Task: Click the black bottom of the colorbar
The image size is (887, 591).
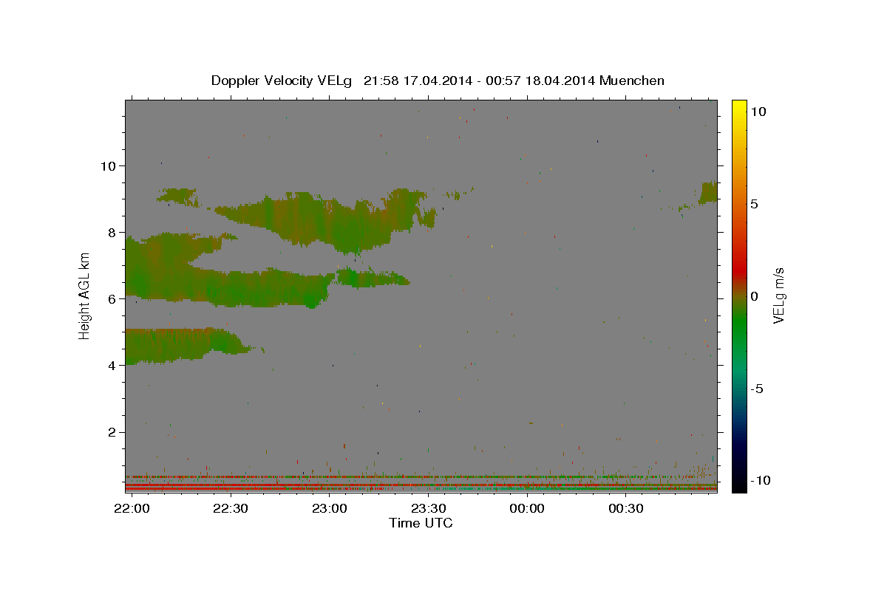Action: click(x=738, y=486)
